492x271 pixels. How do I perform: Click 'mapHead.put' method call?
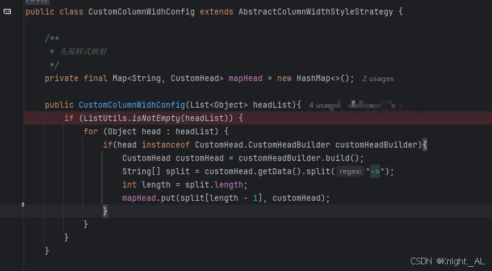[149, 198]
